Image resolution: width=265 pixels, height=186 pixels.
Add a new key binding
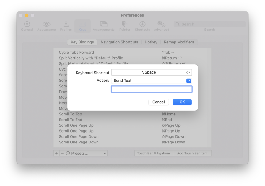tap(56, 153)
